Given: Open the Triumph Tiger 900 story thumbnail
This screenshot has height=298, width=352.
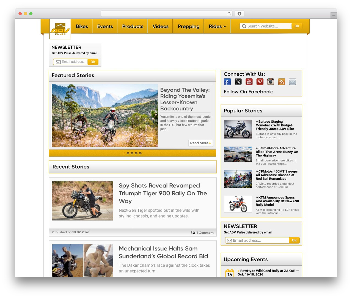Looking at the screenshot, I should 82,201.
